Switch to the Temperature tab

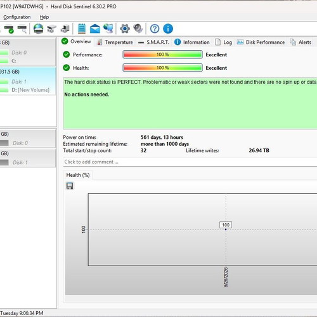click(x=115, y=42)
